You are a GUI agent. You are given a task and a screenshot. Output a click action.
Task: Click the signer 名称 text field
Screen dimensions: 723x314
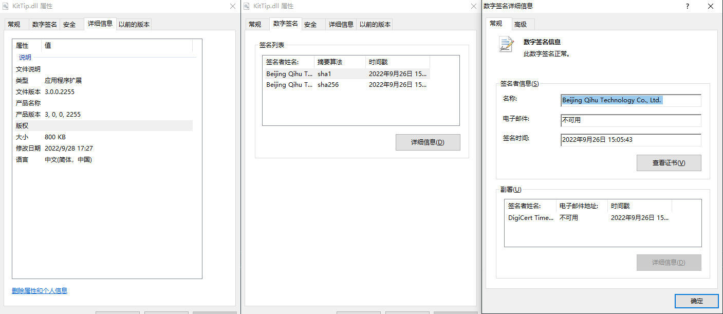click(x=631, y=101)
